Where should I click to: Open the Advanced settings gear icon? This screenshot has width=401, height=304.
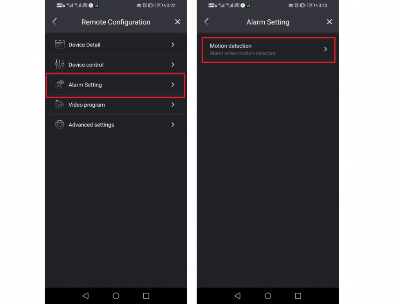tap(60, 124)
